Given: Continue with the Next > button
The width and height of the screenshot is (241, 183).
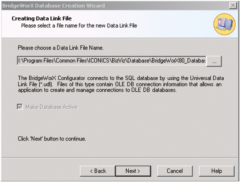Looking at the screenshot, I should pyautogui.click(x=133, y=171).
